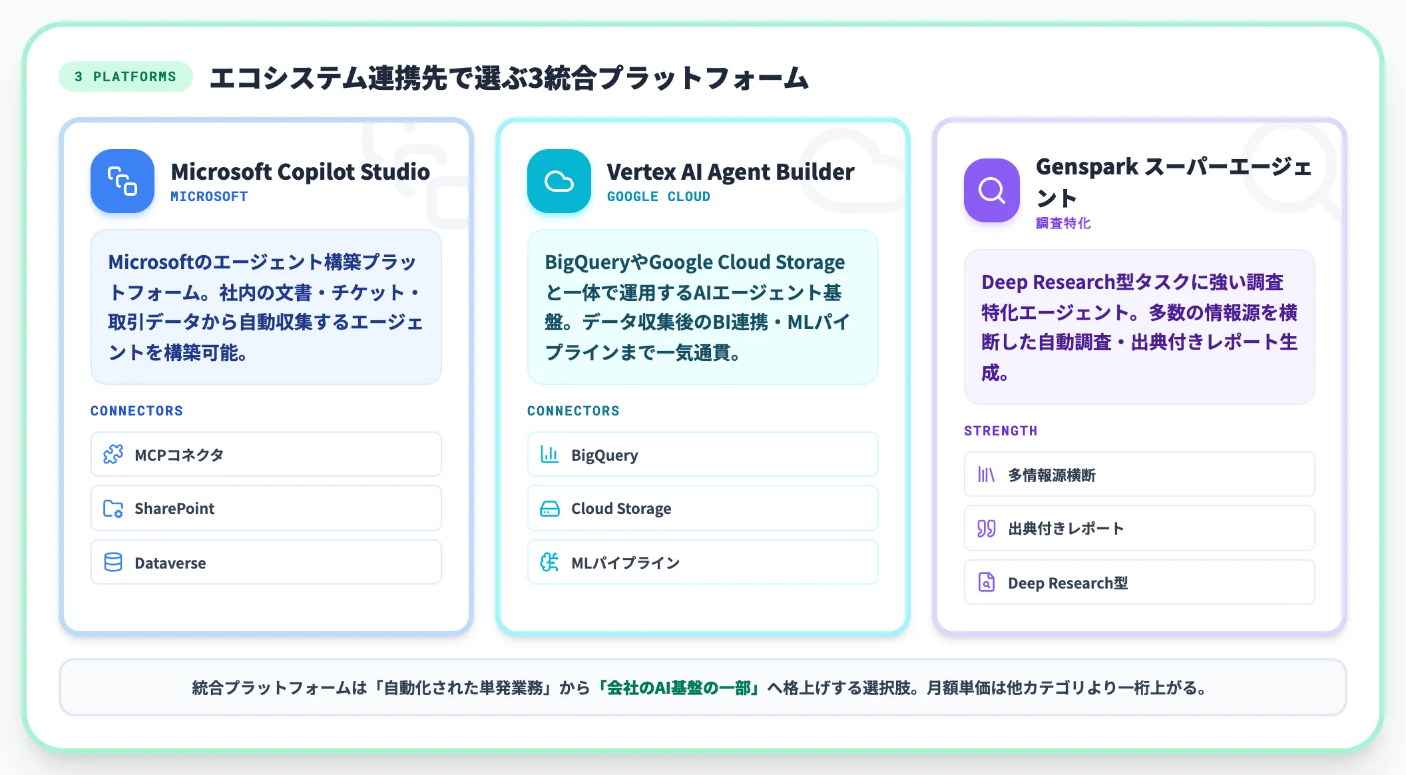
Task: Click the BigQueryやGoogle Cloud Storage description box
Action: point(703,307)
